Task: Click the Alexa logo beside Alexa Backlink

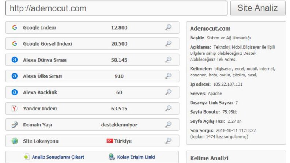Action: coord(15,92)
